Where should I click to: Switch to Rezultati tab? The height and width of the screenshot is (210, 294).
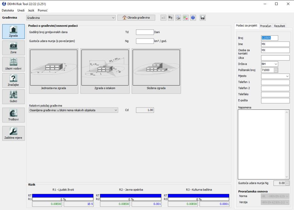(x=279, y=26)
